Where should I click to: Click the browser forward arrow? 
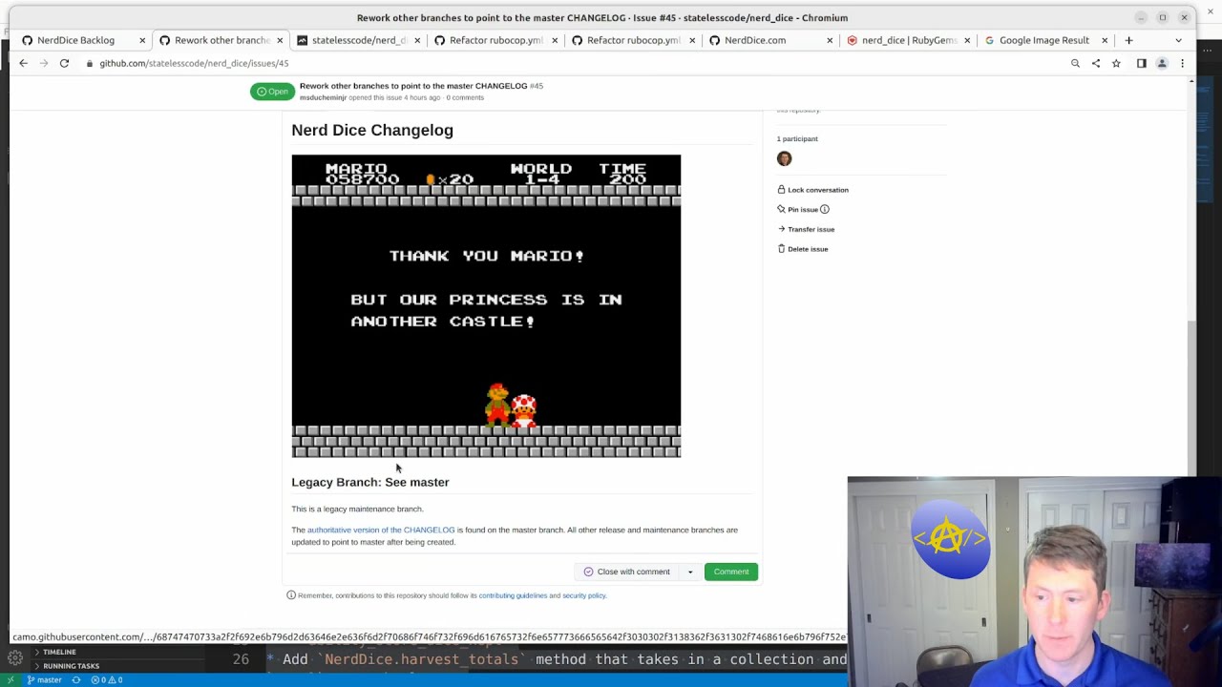(x=44, y=63)
